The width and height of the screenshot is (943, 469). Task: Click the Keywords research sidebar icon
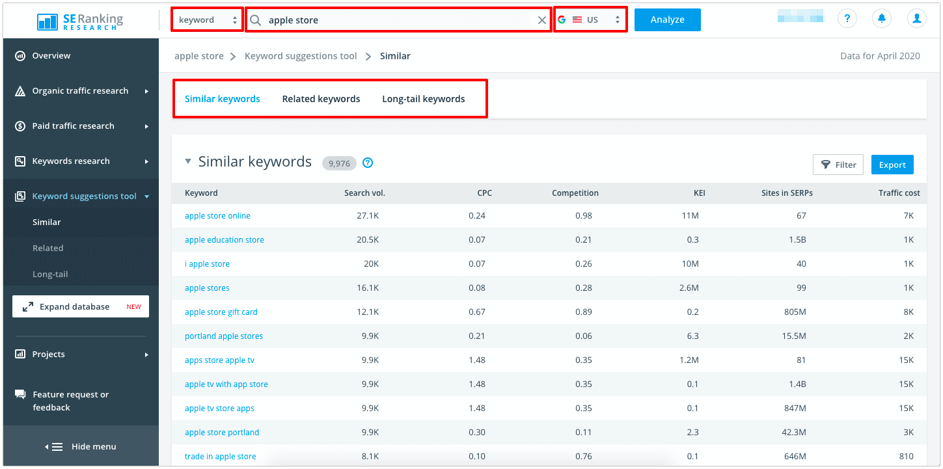point(20,161)
